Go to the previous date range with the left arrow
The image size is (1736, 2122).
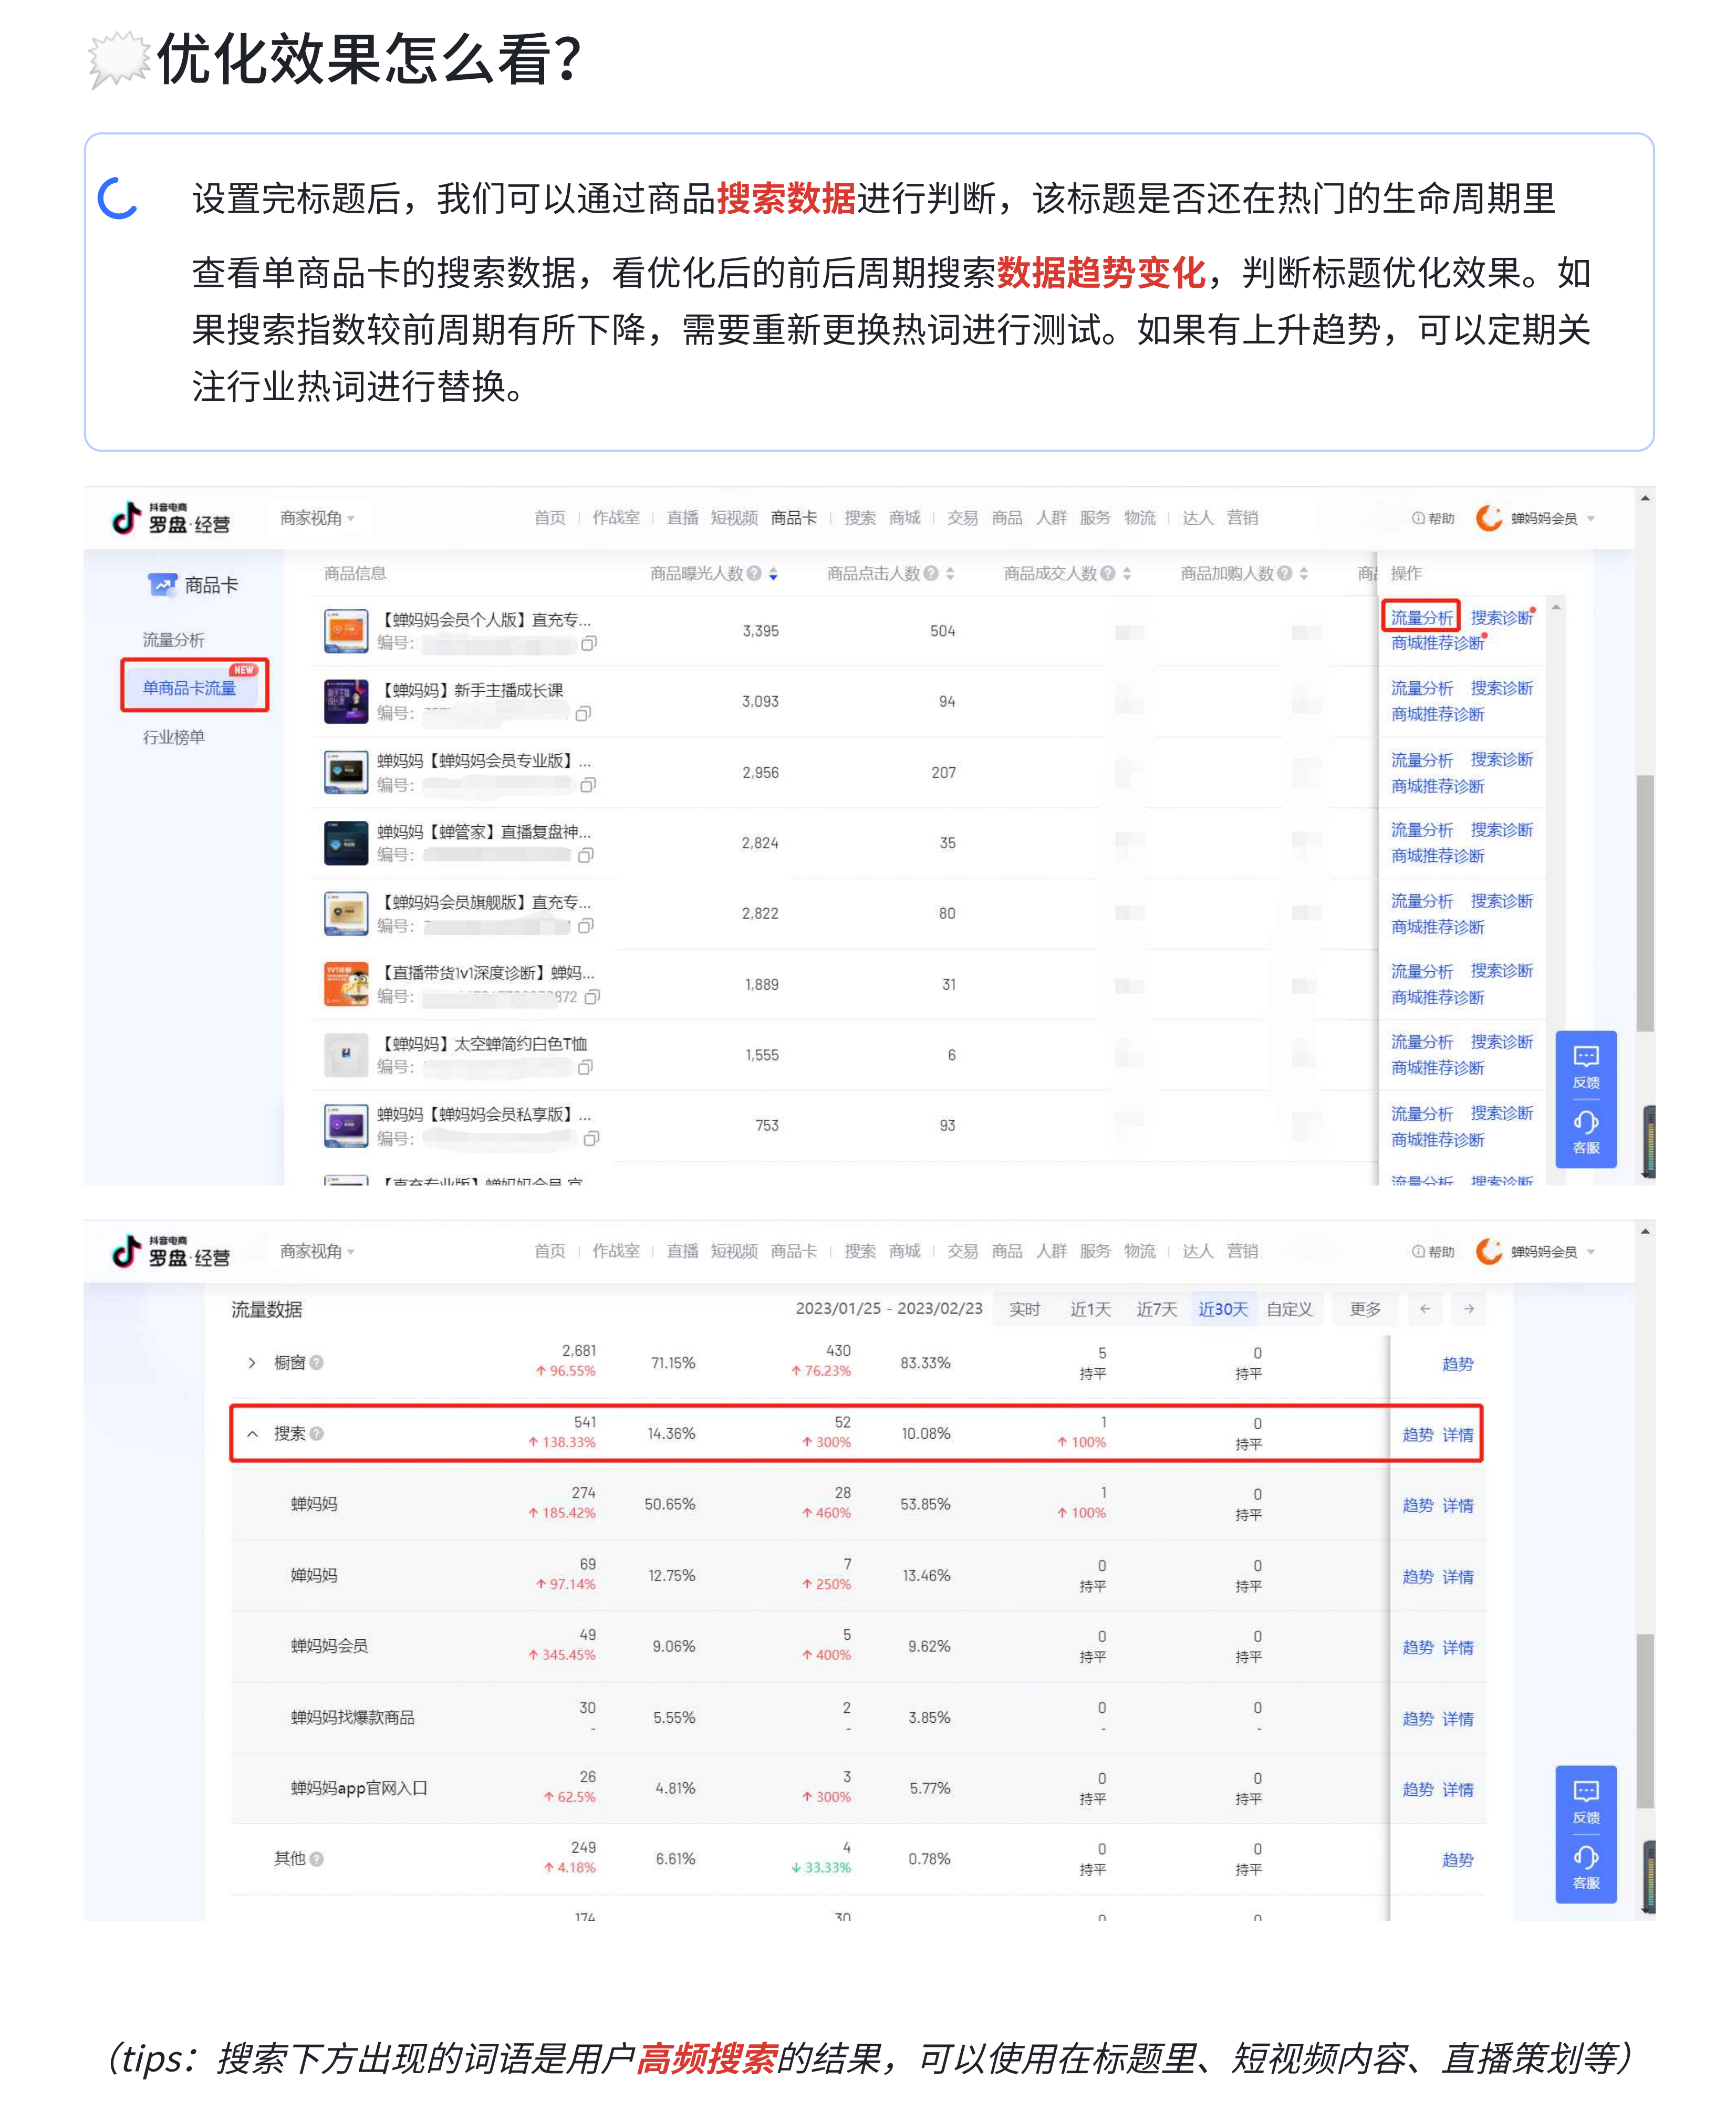pyautogui.click(x=1425, y=1309)
